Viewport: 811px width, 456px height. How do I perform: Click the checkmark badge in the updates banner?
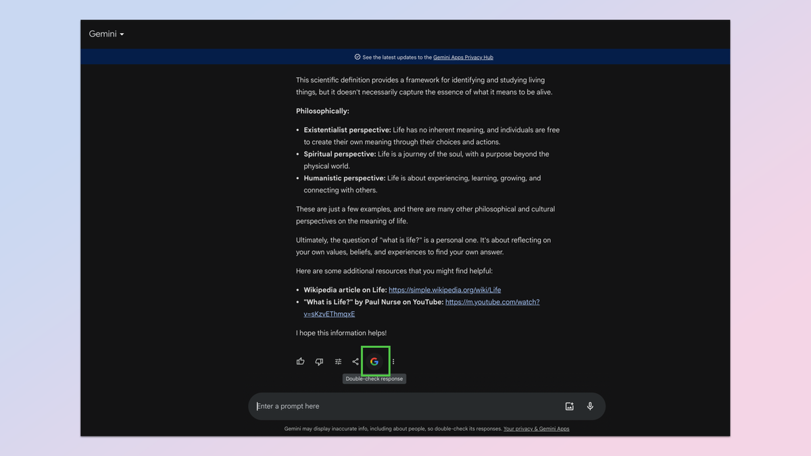point(357,57)
